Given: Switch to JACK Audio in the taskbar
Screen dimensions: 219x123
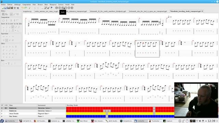Looking at the screenshot, I should pos(112,121).
